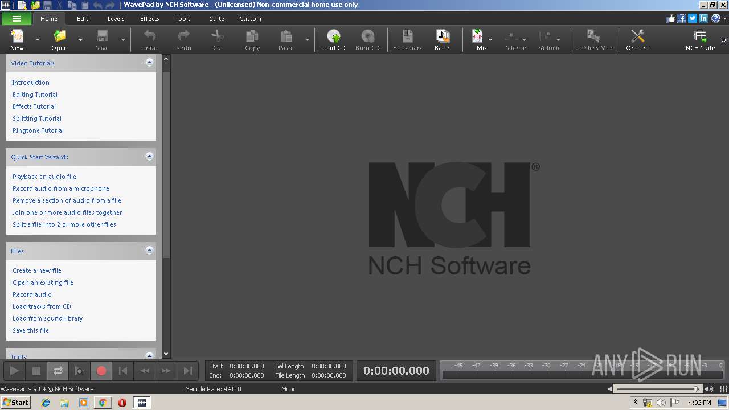Screen dimensions: 729x410
Task: Click Split a file into 2 or more other files
Action: [64, 224]
